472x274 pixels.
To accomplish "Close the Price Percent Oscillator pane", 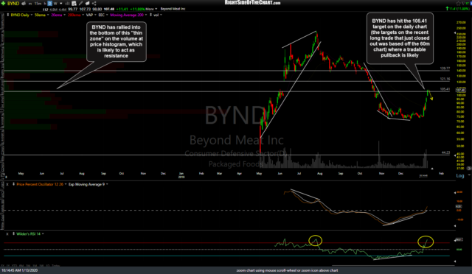I will click(x=7, y=184).
